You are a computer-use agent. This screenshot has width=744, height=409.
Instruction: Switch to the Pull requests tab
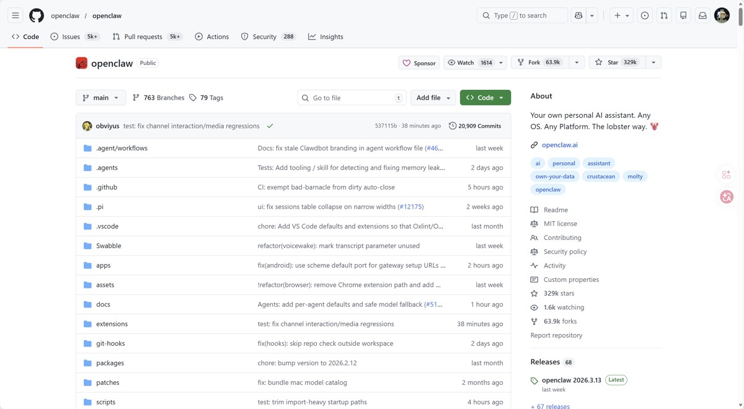[x=148, y=37]
